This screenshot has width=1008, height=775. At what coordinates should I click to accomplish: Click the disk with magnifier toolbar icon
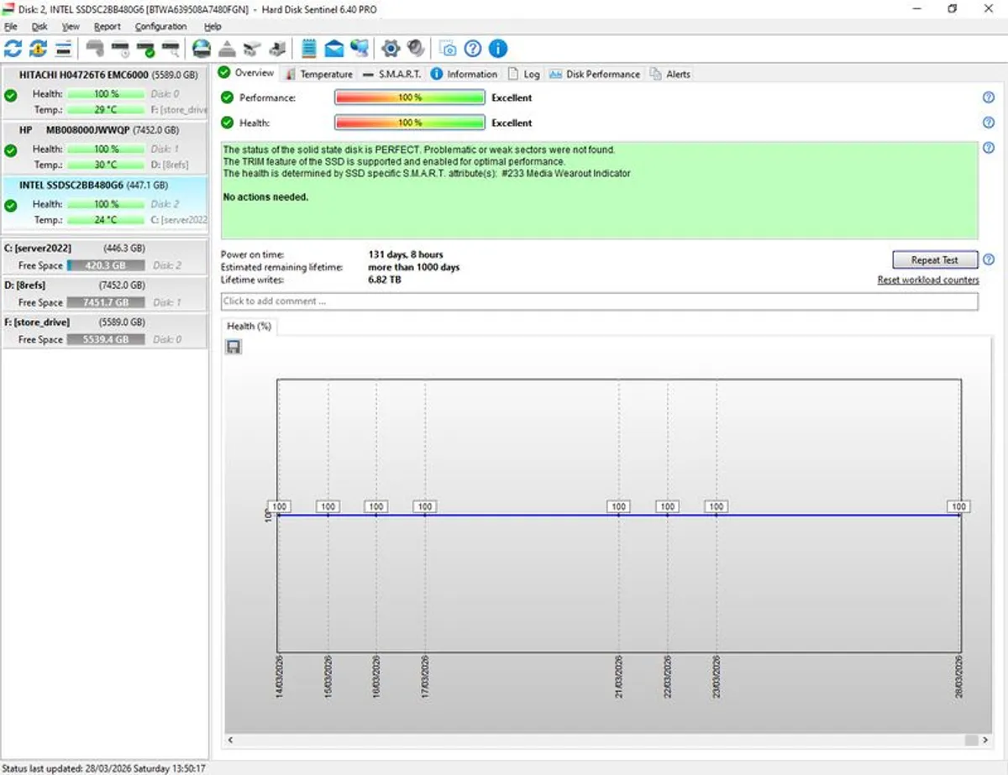click(171, 48)
